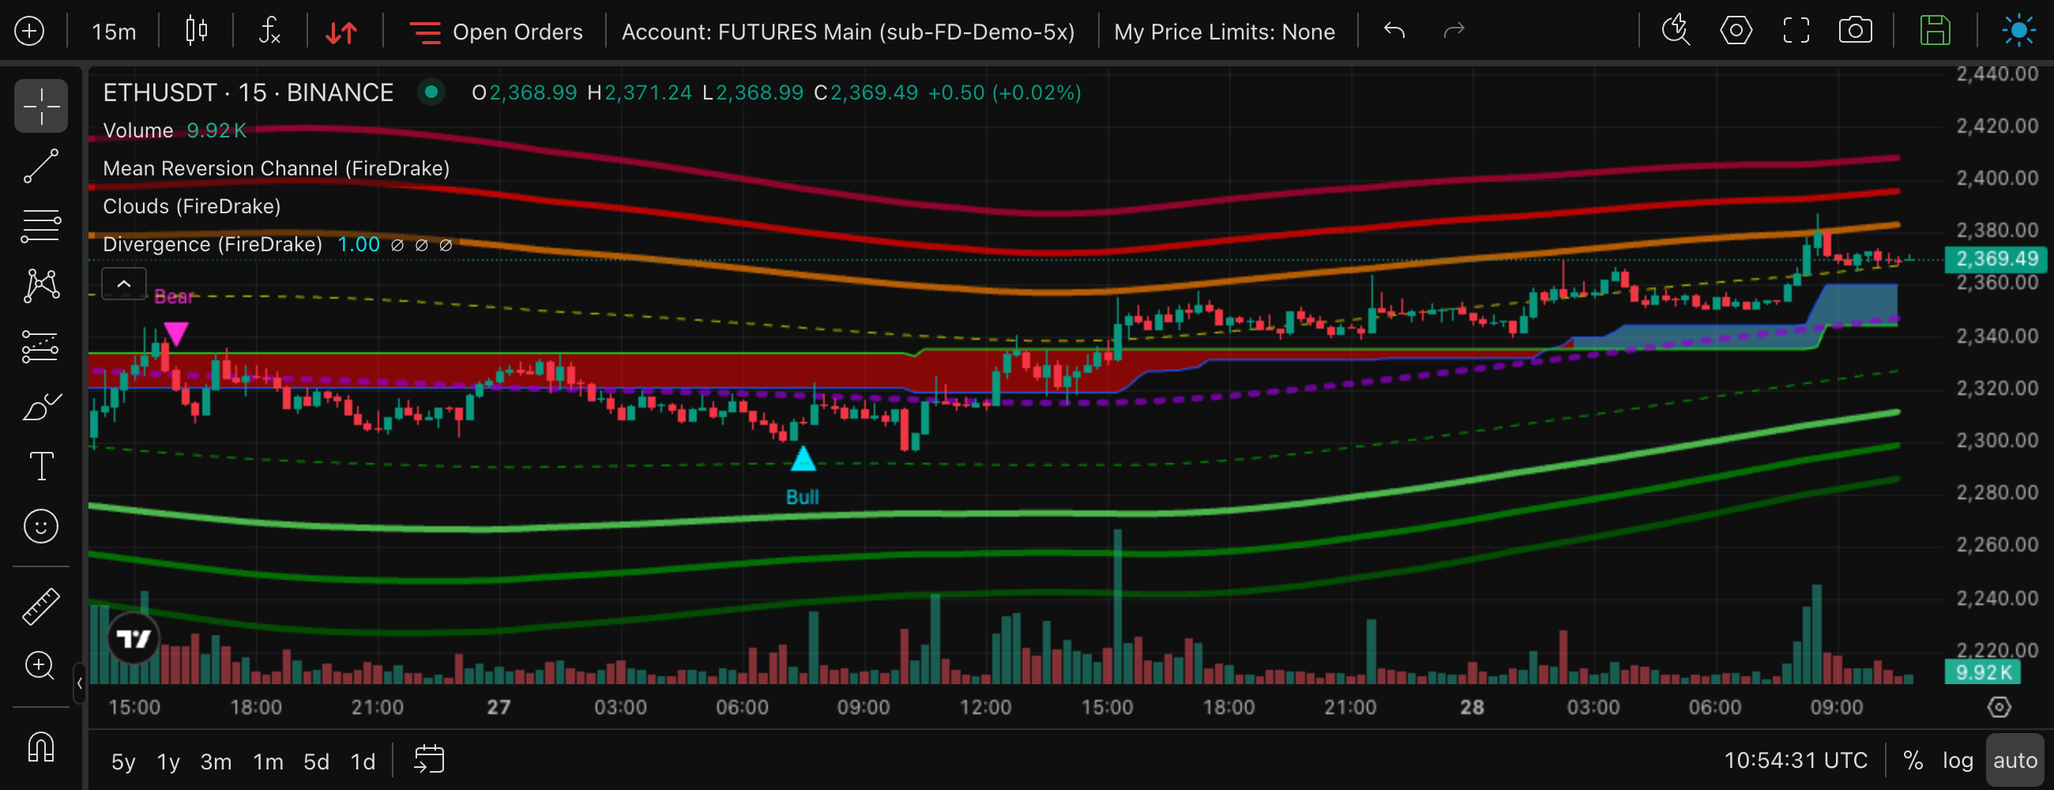
Task: Select the forecasting position tool
Action: coord(40,347)
